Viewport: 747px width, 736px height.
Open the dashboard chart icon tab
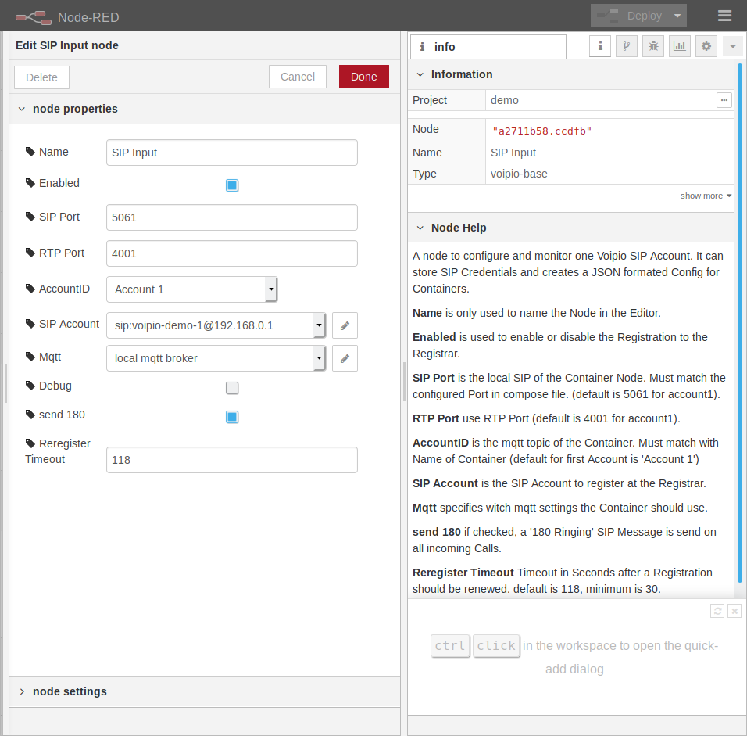pyautogui.click(x=680, y=46)
